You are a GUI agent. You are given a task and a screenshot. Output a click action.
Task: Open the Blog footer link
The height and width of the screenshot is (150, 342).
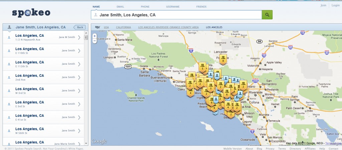click(x=259, y=148)
